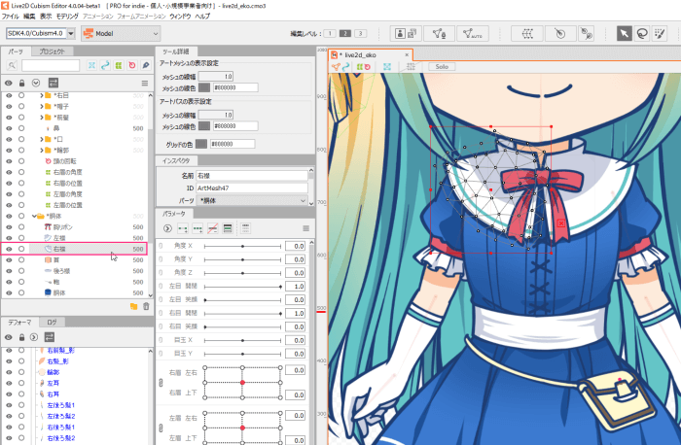Image resolution: width=681 pixels, height=445 pixels.
Task: Add three keyforms to parameter
Action: click(197, 228)
